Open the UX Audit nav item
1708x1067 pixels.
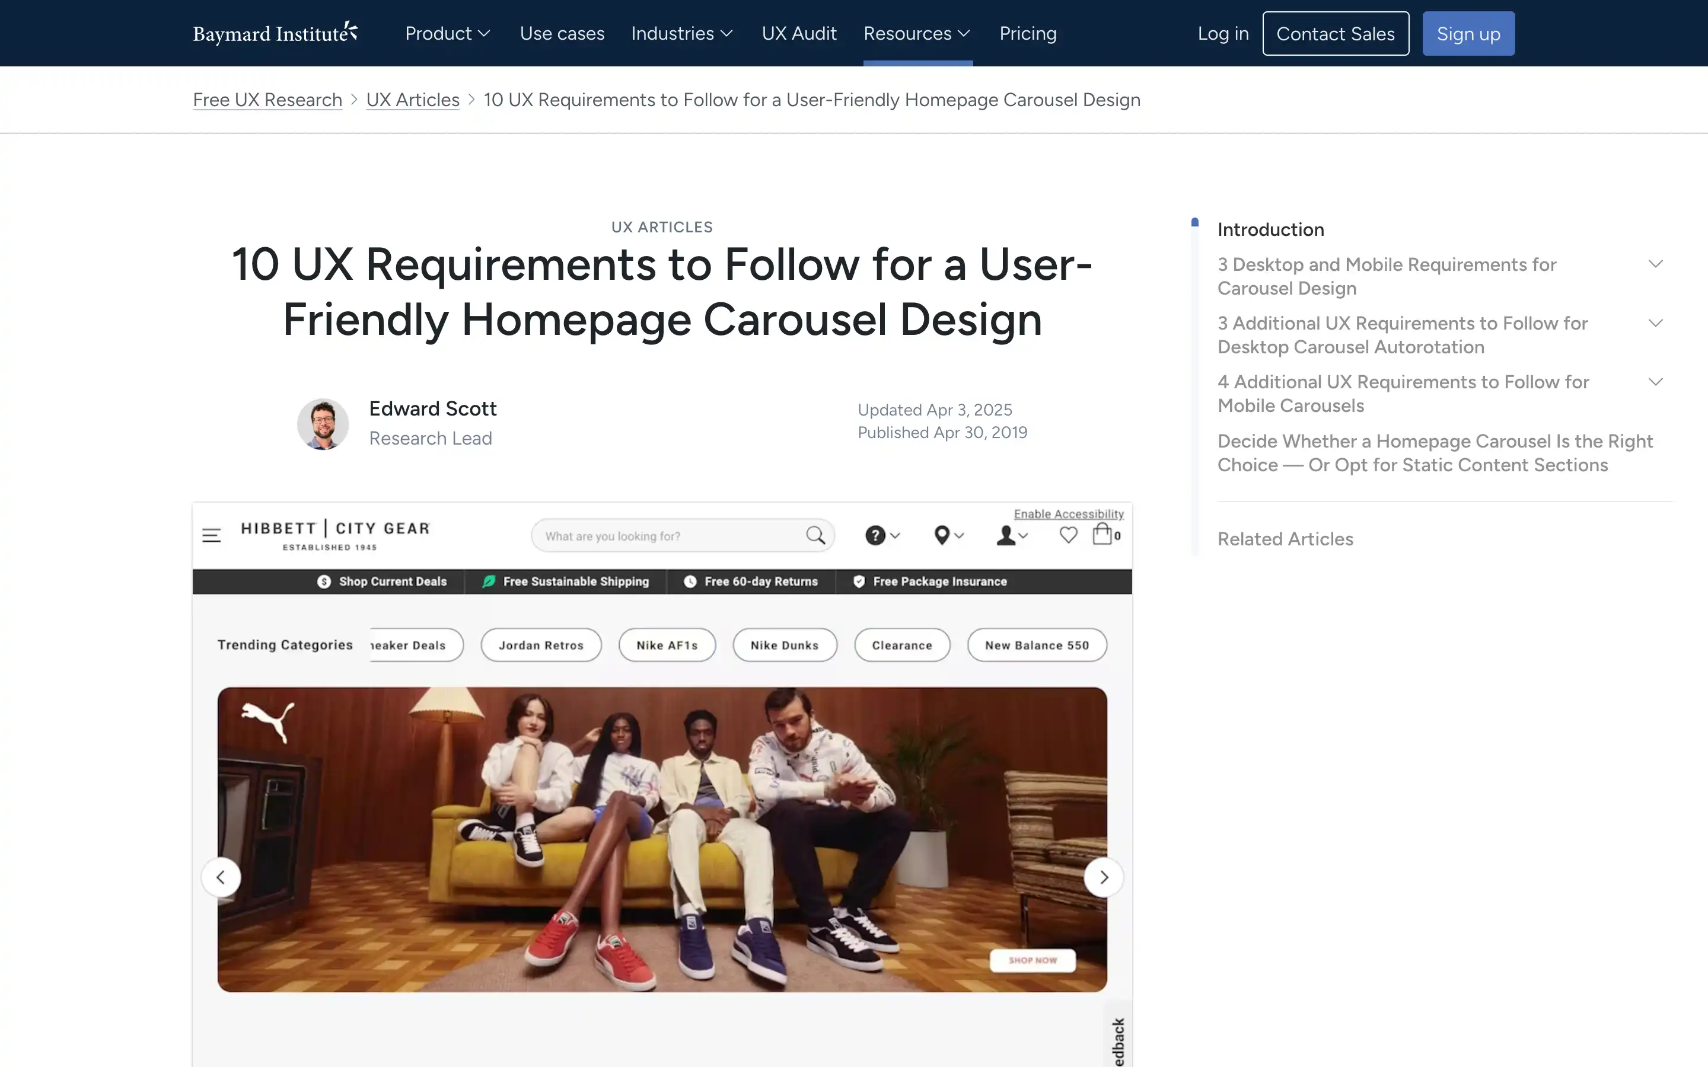pyautogui.click(x=799, y=33)
